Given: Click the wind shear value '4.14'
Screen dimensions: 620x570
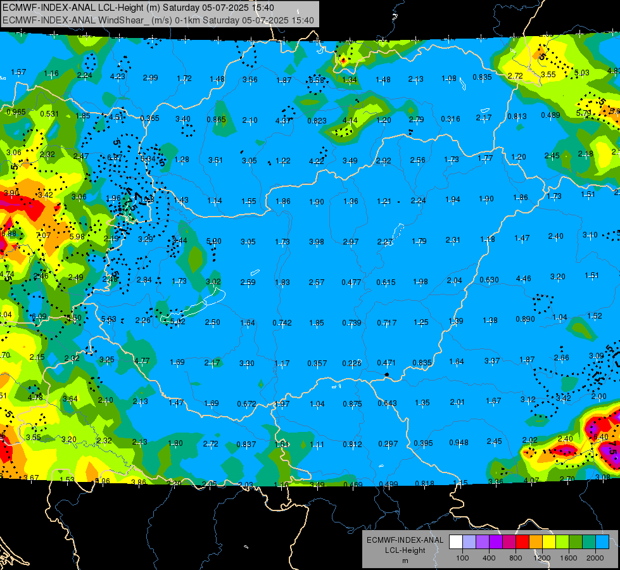Looking at the screenshot, I should [x=350, y=120].
